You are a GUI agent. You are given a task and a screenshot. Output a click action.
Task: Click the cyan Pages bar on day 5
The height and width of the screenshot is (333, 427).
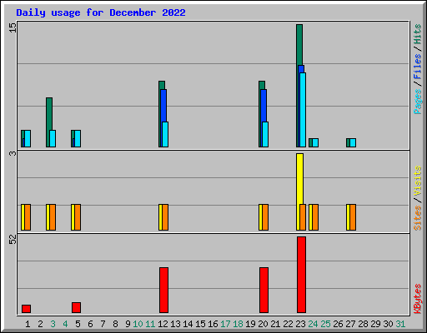[x=78, y=138]
